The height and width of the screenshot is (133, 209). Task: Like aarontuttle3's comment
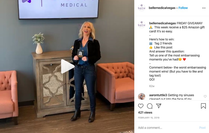(205, 96)
